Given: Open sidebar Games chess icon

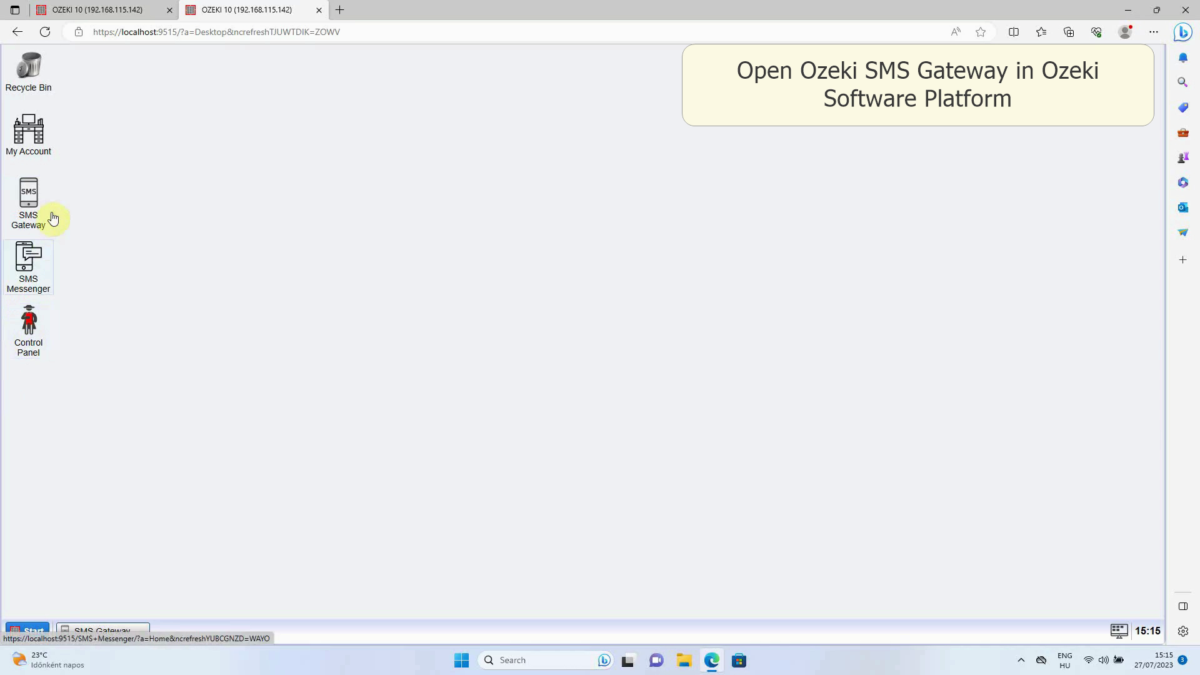Looking at the screenshot, I should [1182, 157].
